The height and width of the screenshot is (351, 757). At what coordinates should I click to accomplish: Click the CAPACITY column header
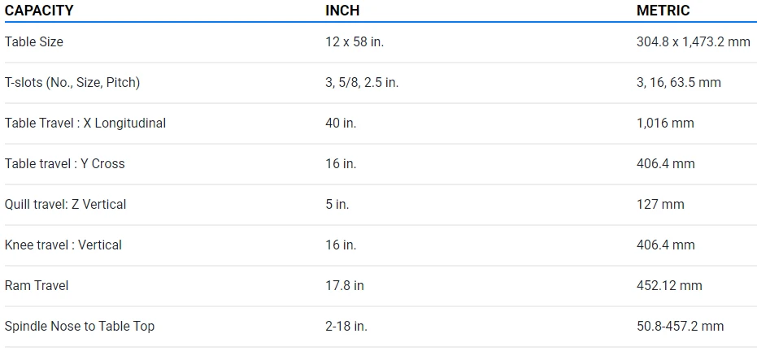click(39, 11)
